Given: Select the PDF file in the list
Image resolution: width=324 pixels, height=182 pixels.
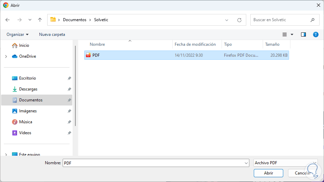Looking at the screenshot, I should (187, 55).
